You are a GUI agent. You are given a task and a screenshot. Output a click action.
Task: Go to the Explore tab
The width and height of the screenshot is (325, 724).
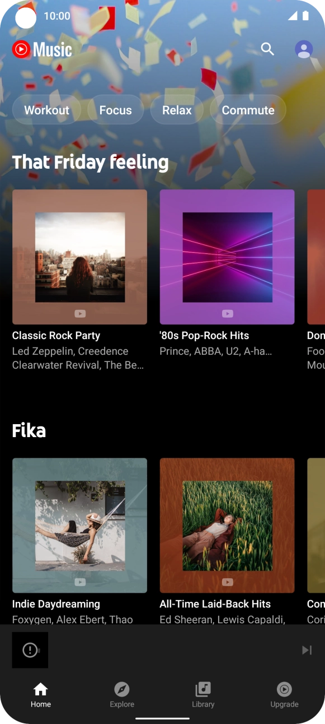[122, 695]
